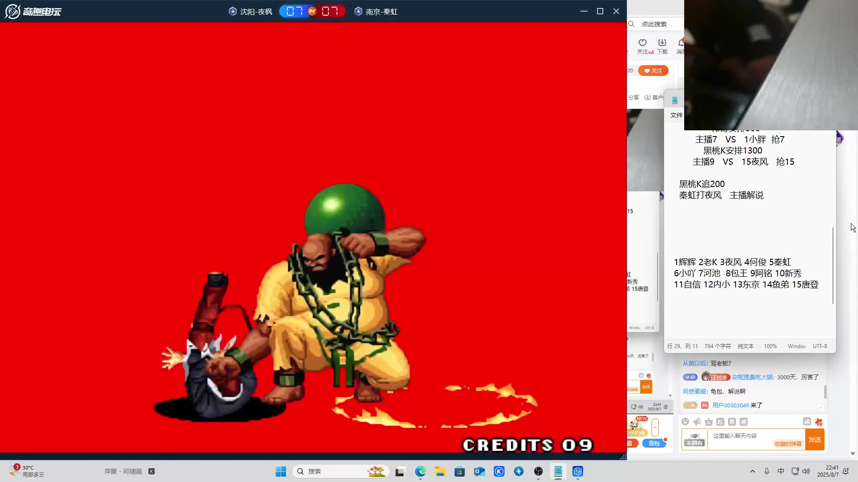Click the 粉 fan badge icon
This screenshot has width=858, height=482.
[x=720, y=422]
